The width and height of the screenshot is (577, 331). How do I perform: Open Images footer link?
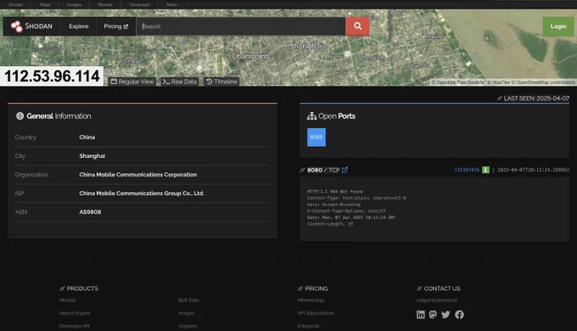(x=186, y=313)
